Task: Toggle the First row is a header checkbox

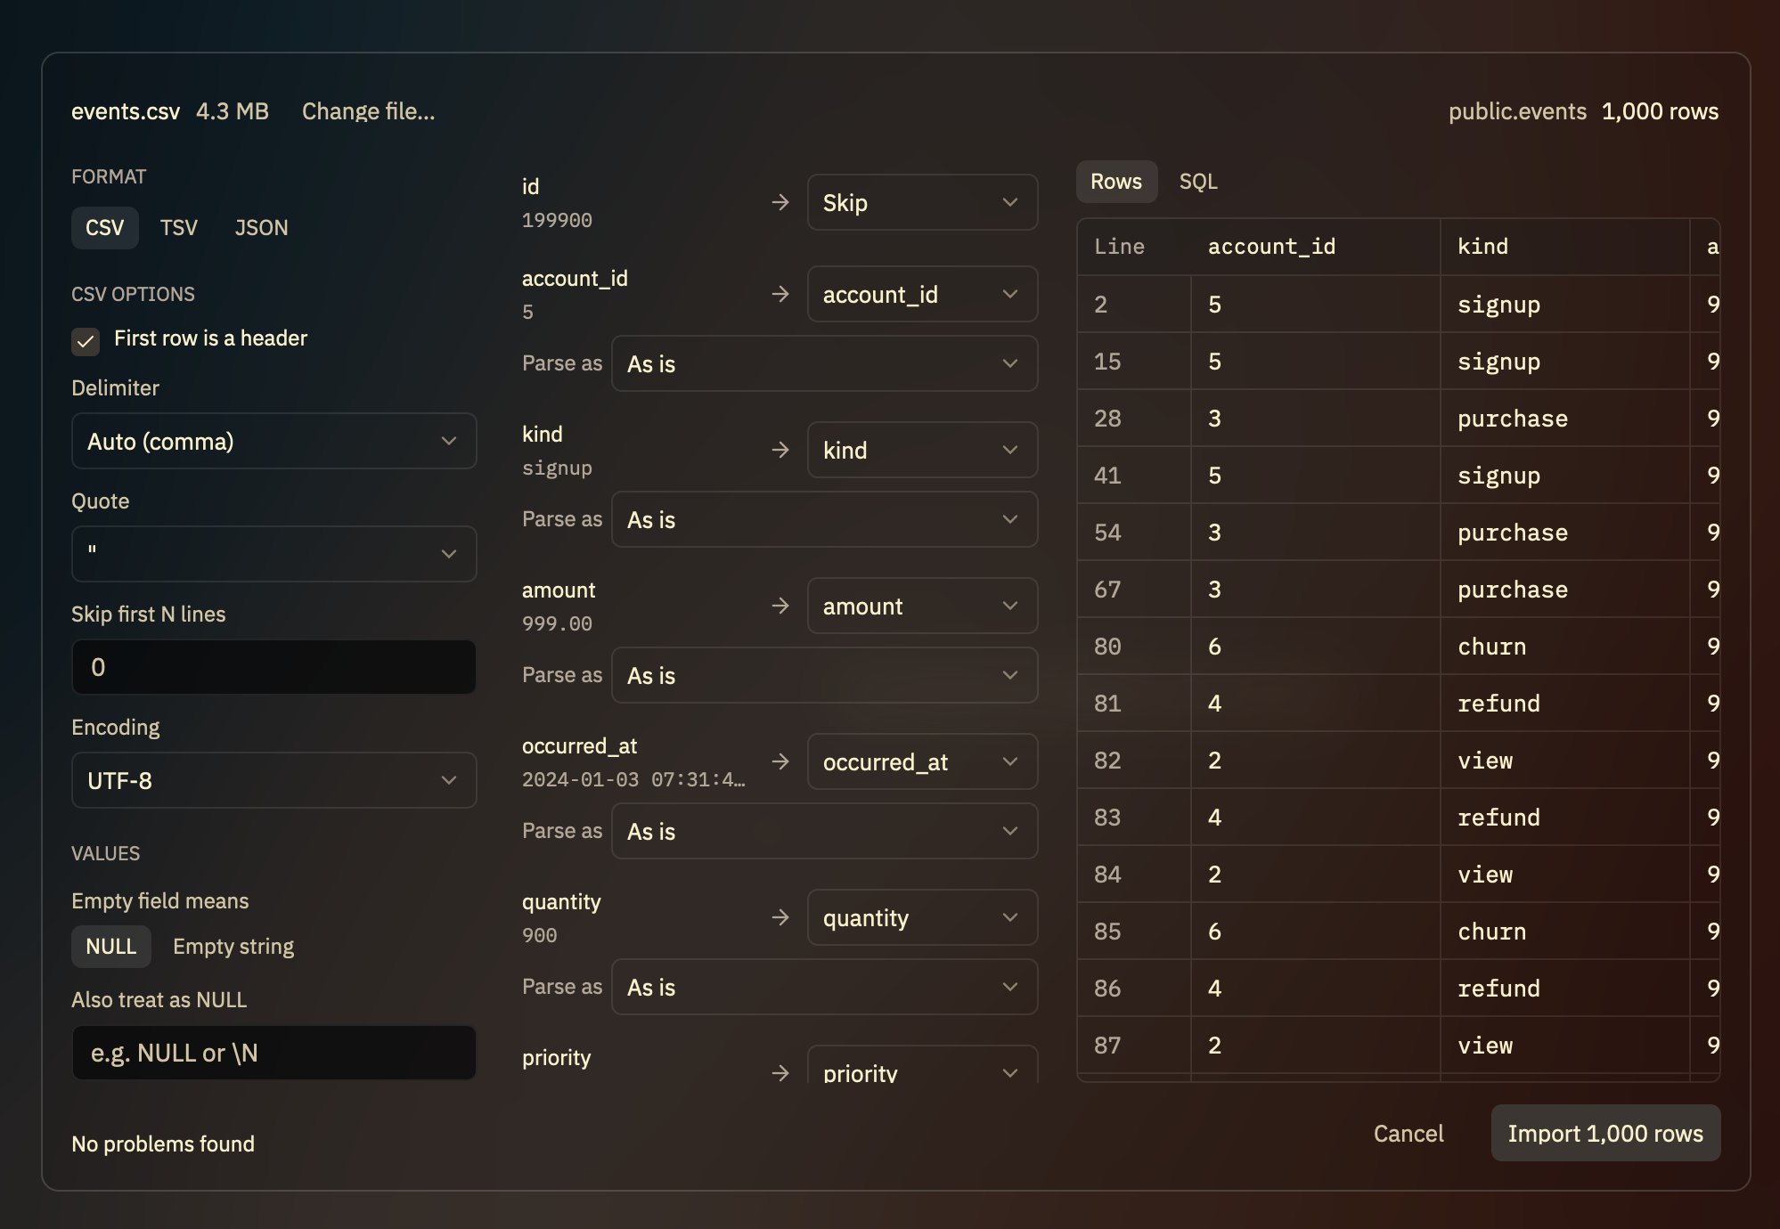Action: [x=86, y=341]
